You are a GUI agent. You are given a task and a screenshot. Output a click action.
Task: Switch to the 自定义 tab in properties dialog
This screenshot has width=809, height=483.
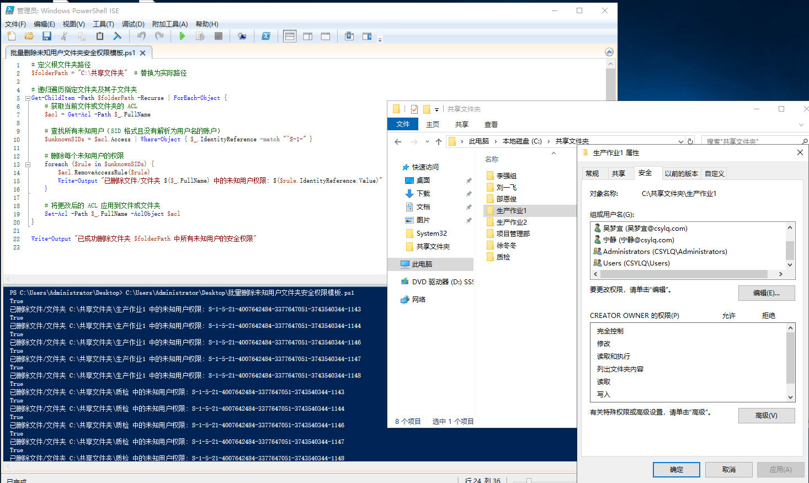[x=714, y=173]
